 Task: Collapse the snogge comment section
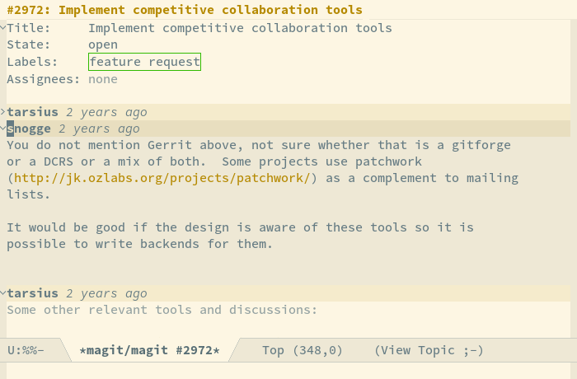[3, 128]
